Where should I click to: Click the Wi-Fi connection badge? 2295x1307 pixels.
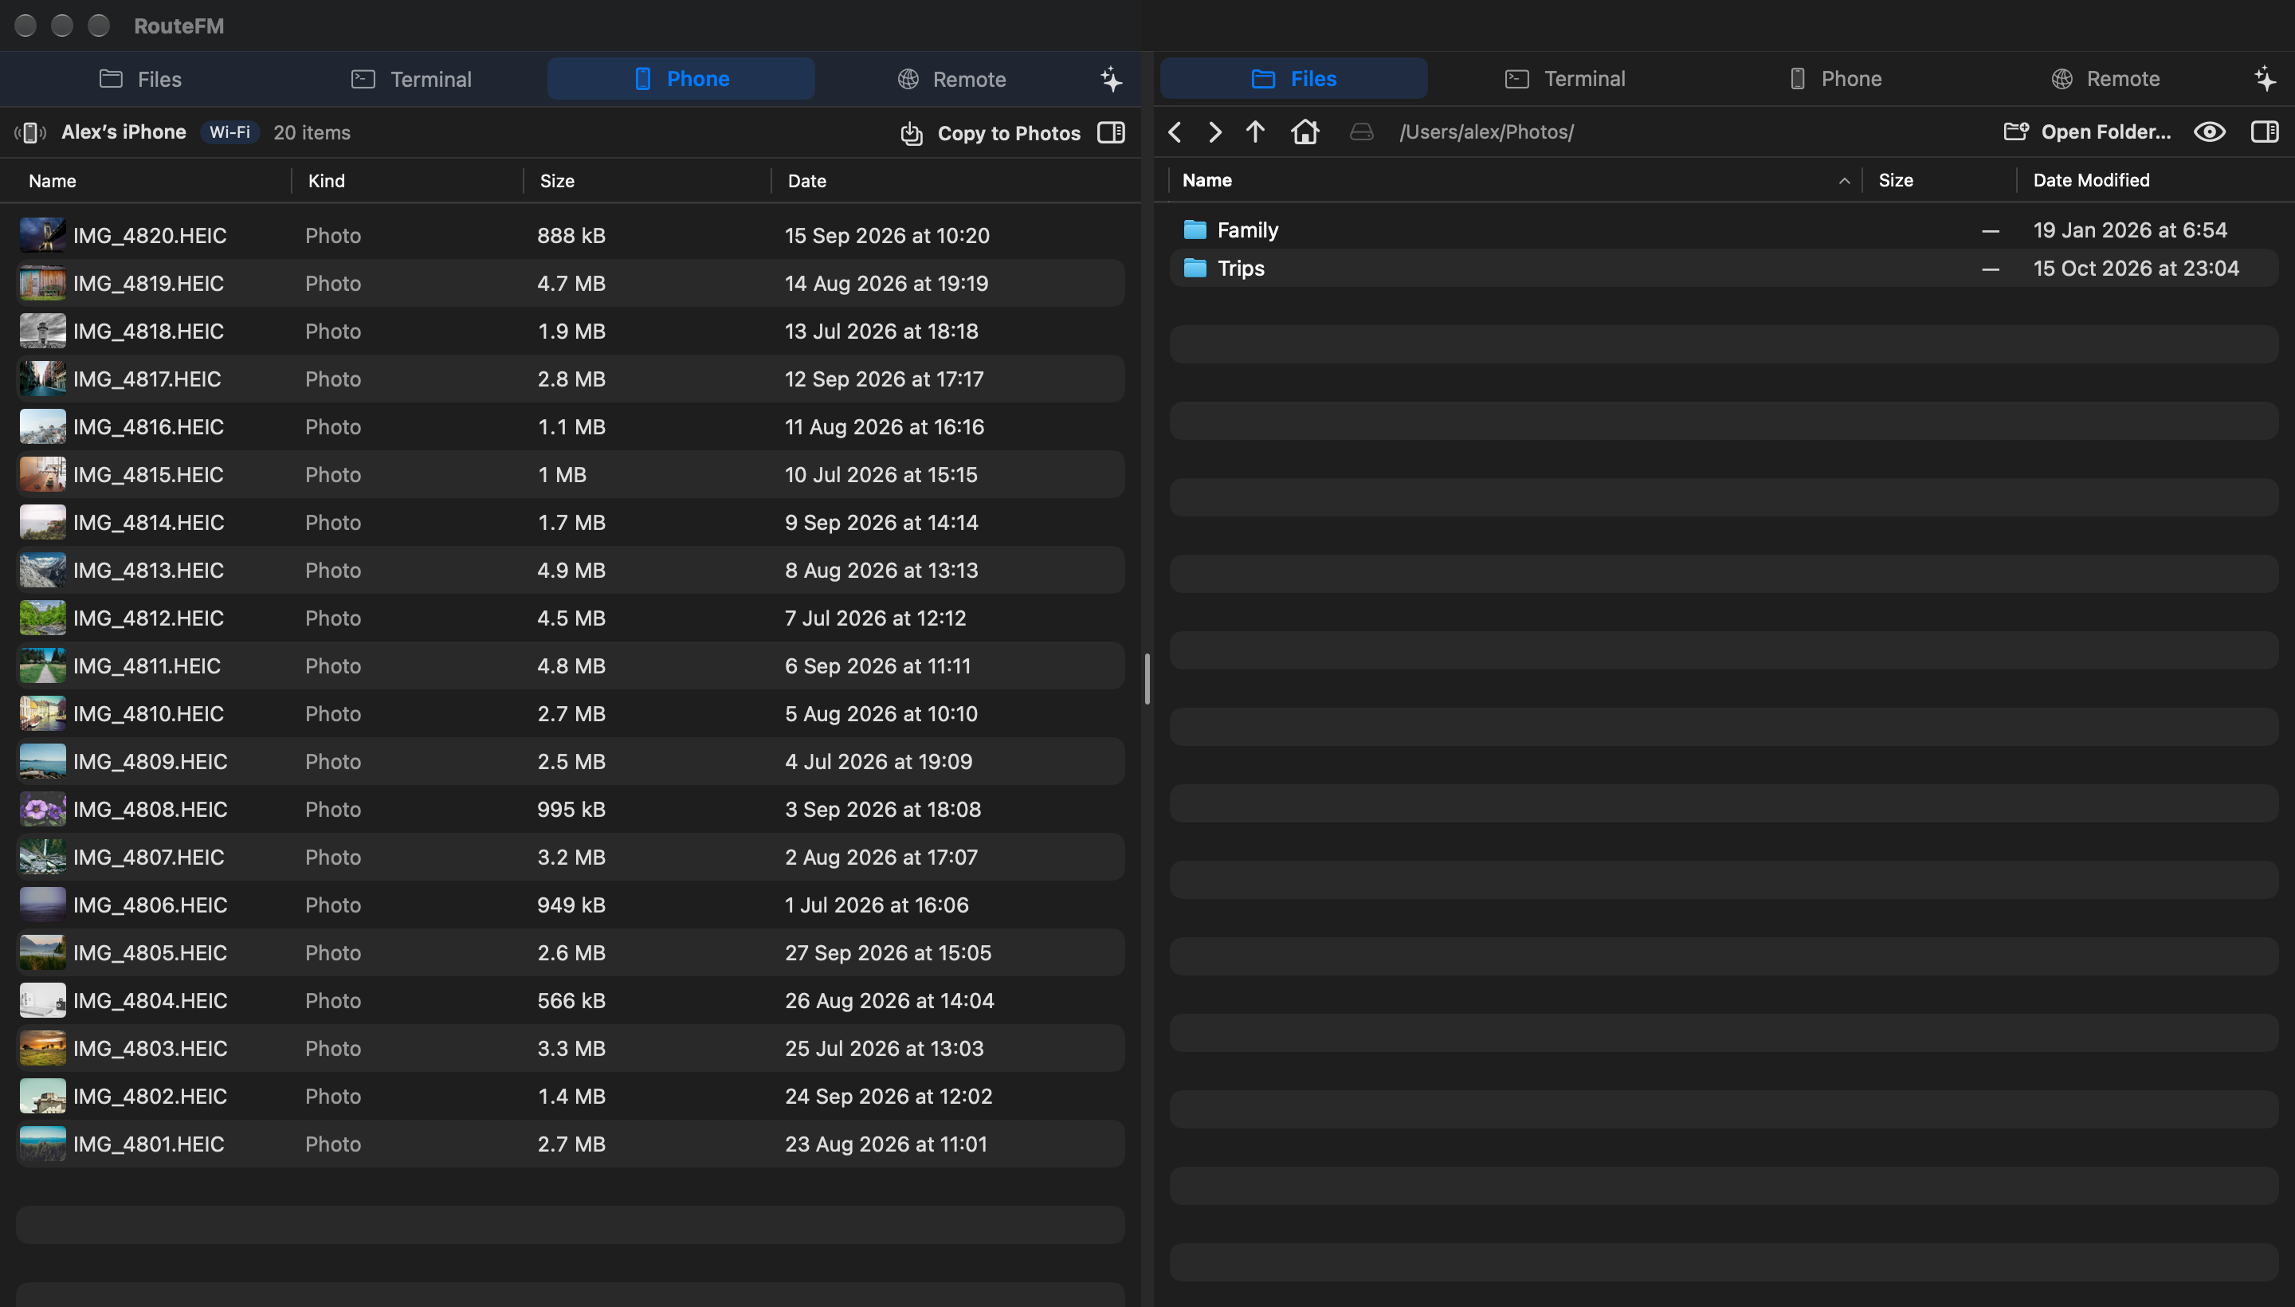point(229,132)
